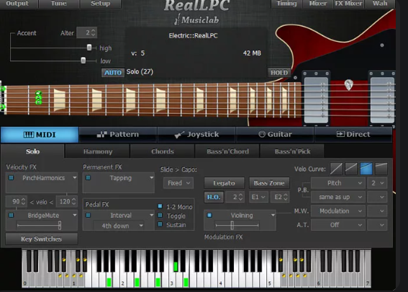Open the 4th down interval dropdown
Image resolution: width=408 pixels, height=292 pixels.
coord(119,226)
